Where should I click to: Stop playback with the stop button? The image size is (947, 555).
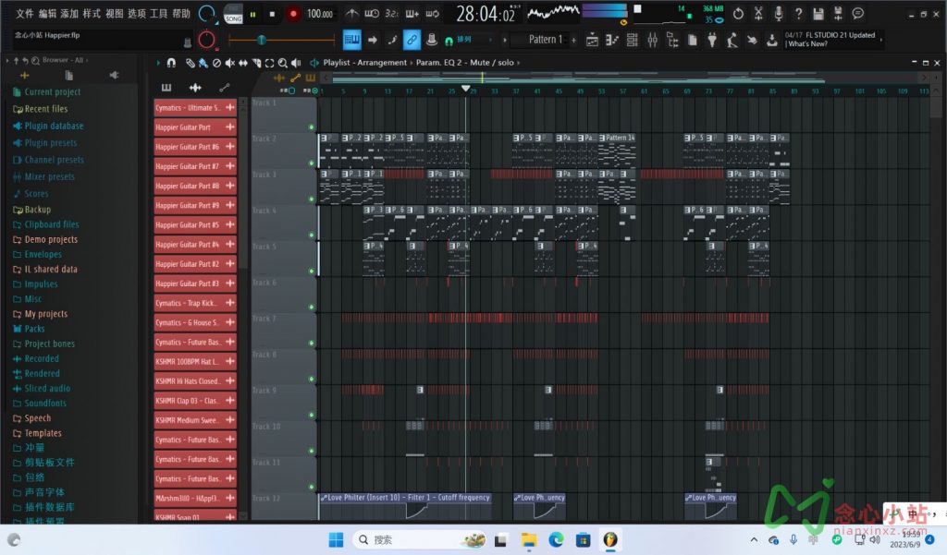point(272,14)
